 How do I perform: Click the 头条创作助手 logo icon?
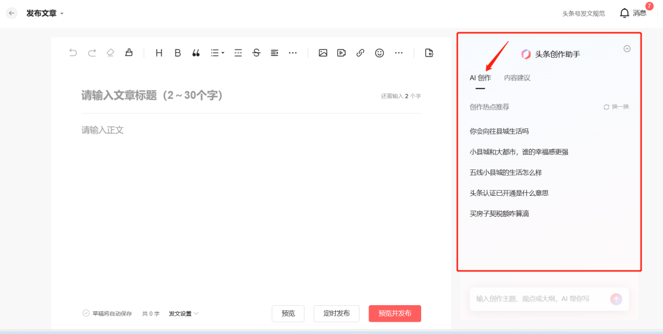(525, 54)
